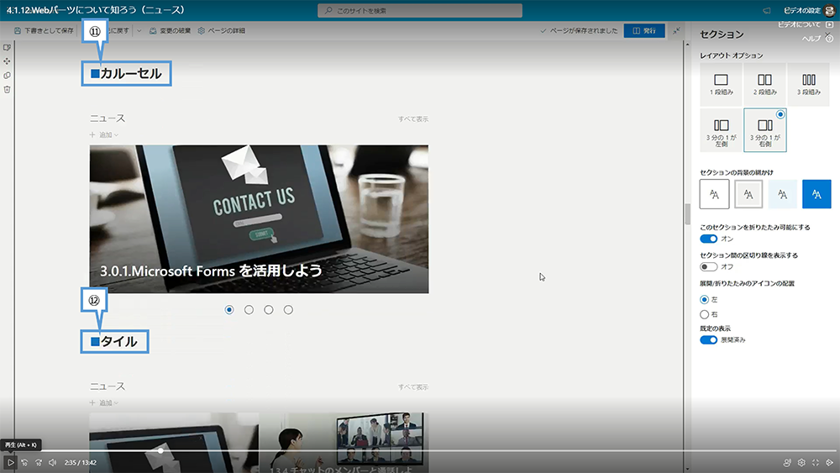This screenshot has height=473, width=840.
Task: Open the user avatar in header
Action: 830,11
